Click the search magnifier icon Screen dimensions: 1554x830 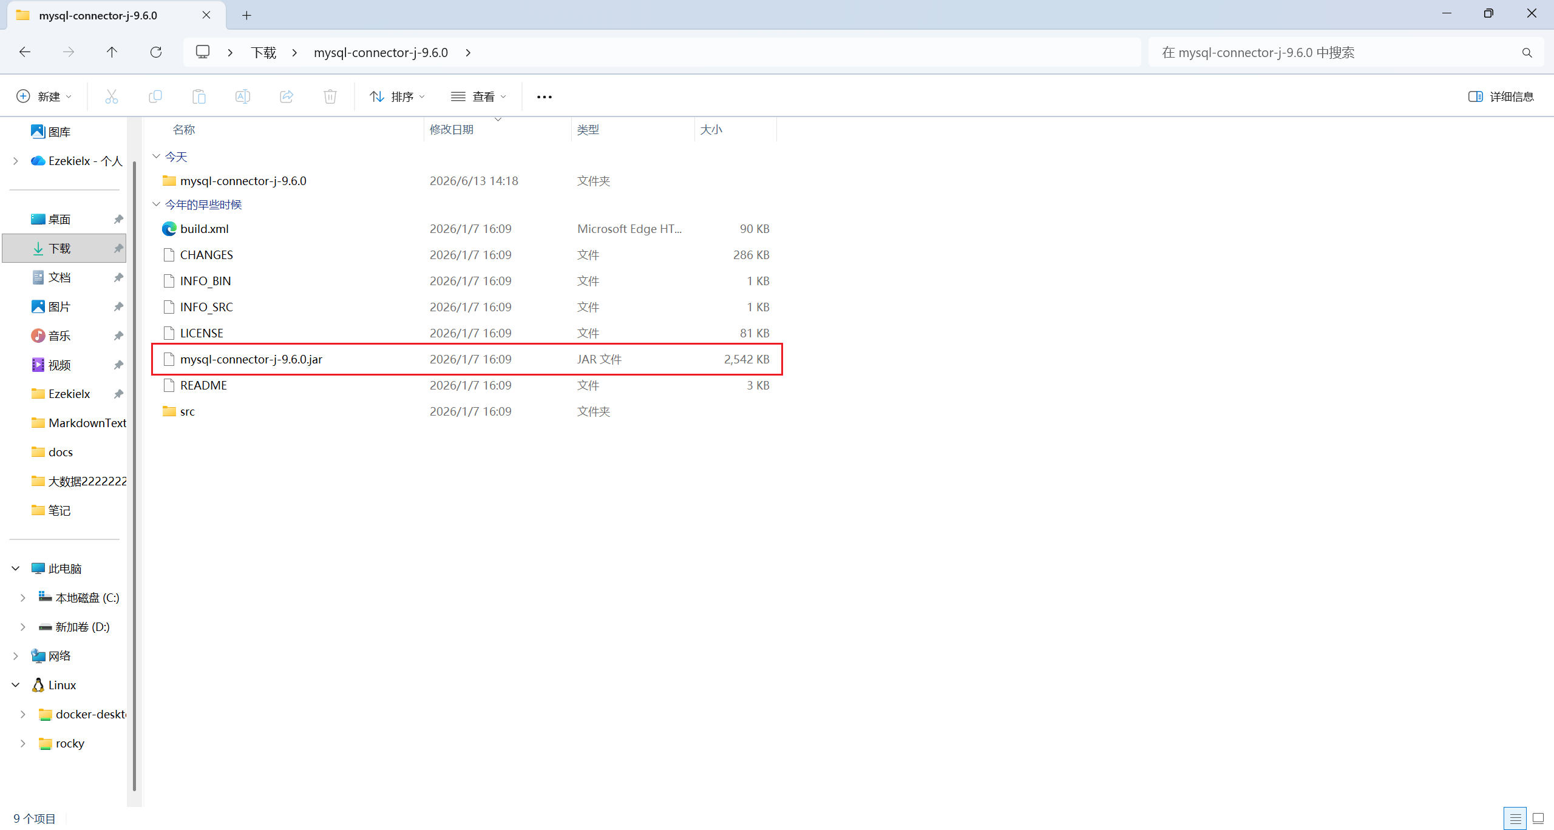[1527, 53]
